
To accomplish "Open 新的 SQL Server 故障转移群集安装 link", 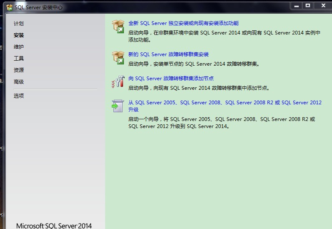I will pos(169,54).
